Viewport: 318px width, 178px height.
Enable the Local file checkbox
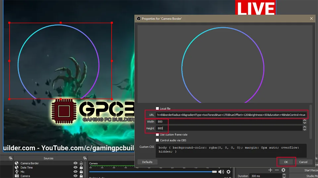coord(157,108)
